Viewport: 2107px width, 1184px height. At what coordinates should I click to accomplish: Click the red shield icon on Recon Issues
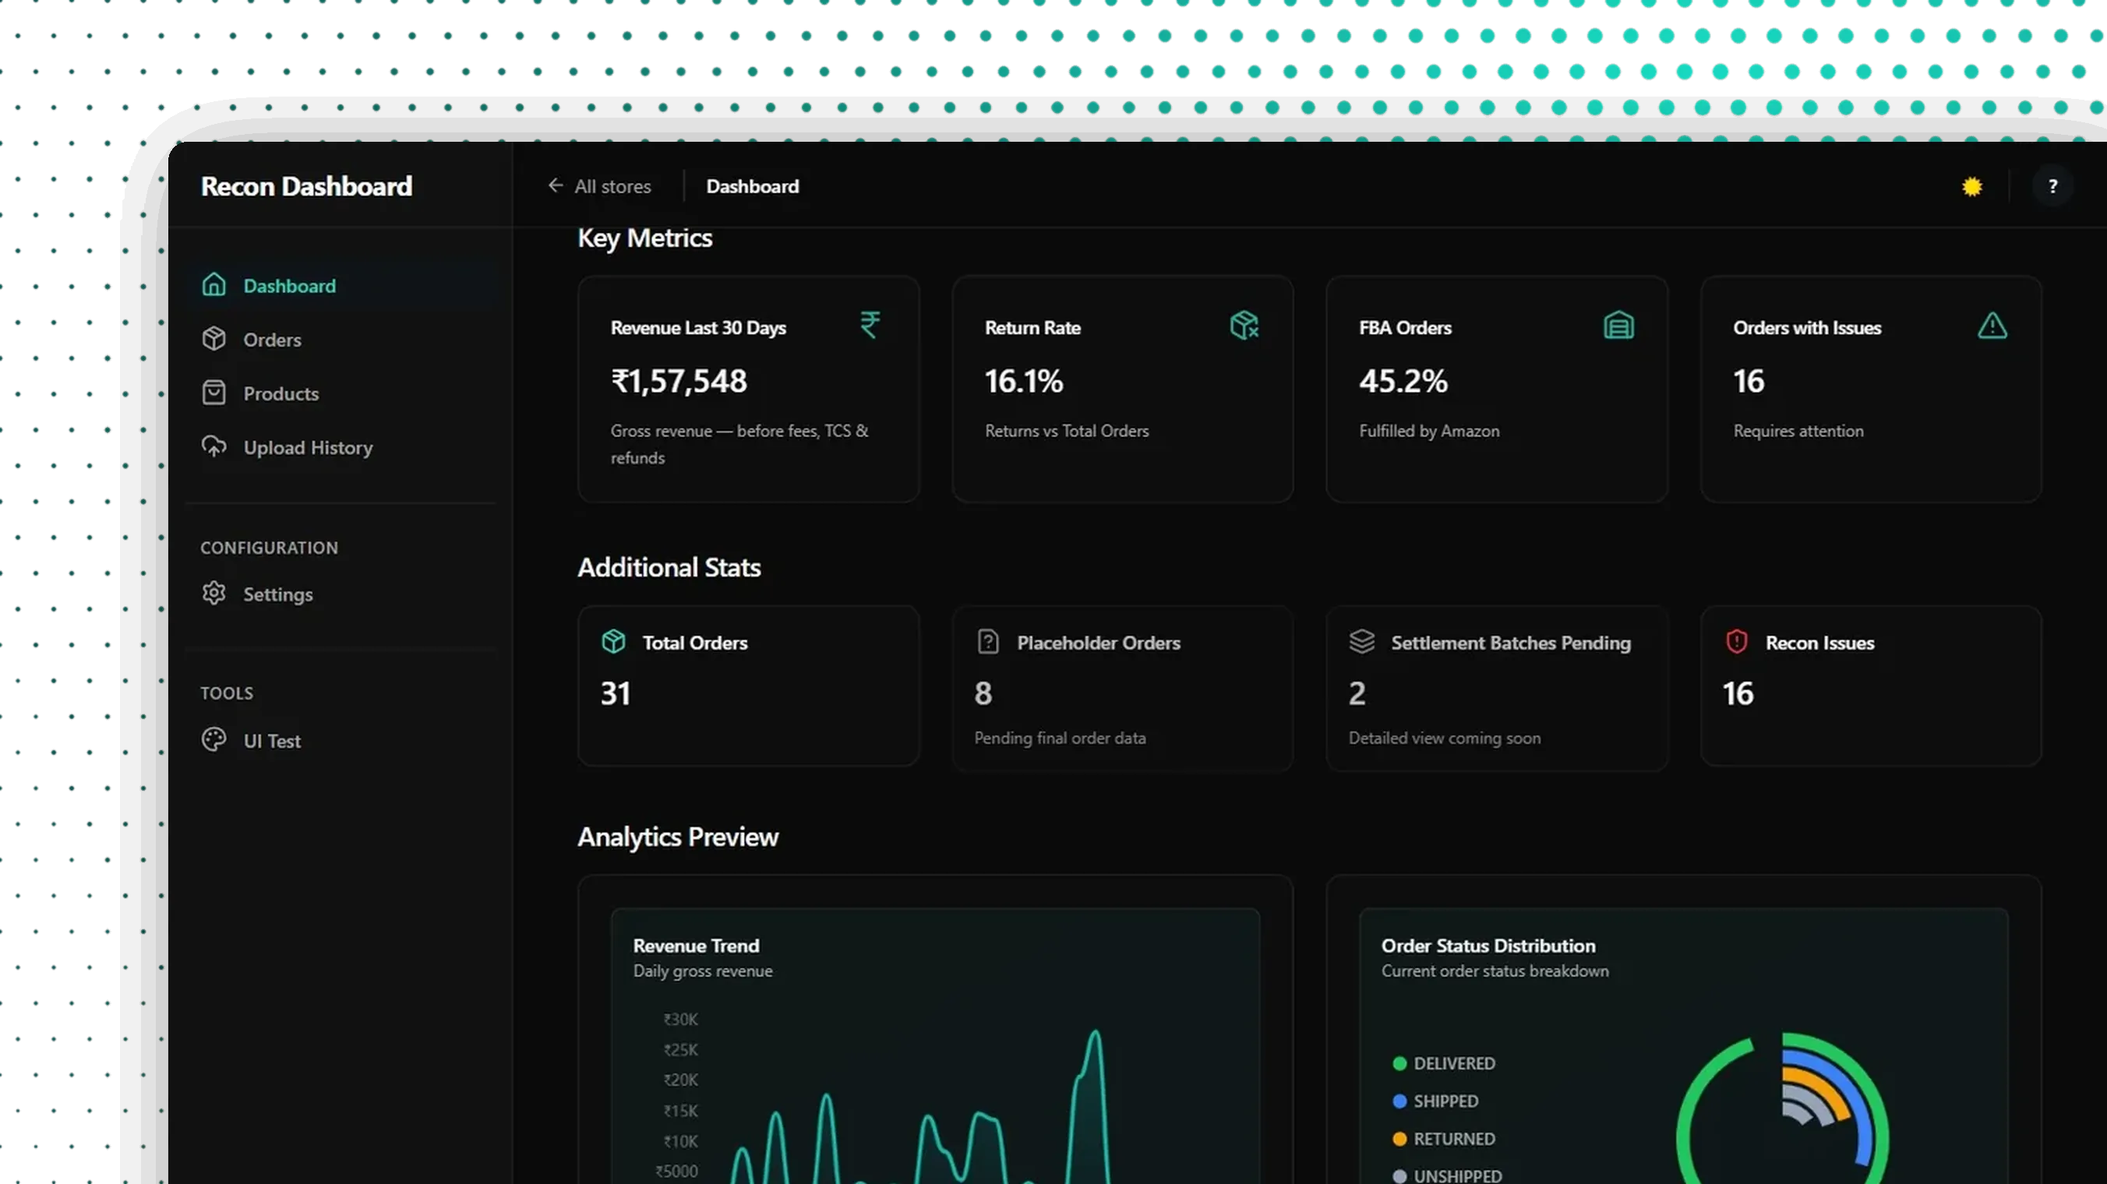click(1736, 642)
